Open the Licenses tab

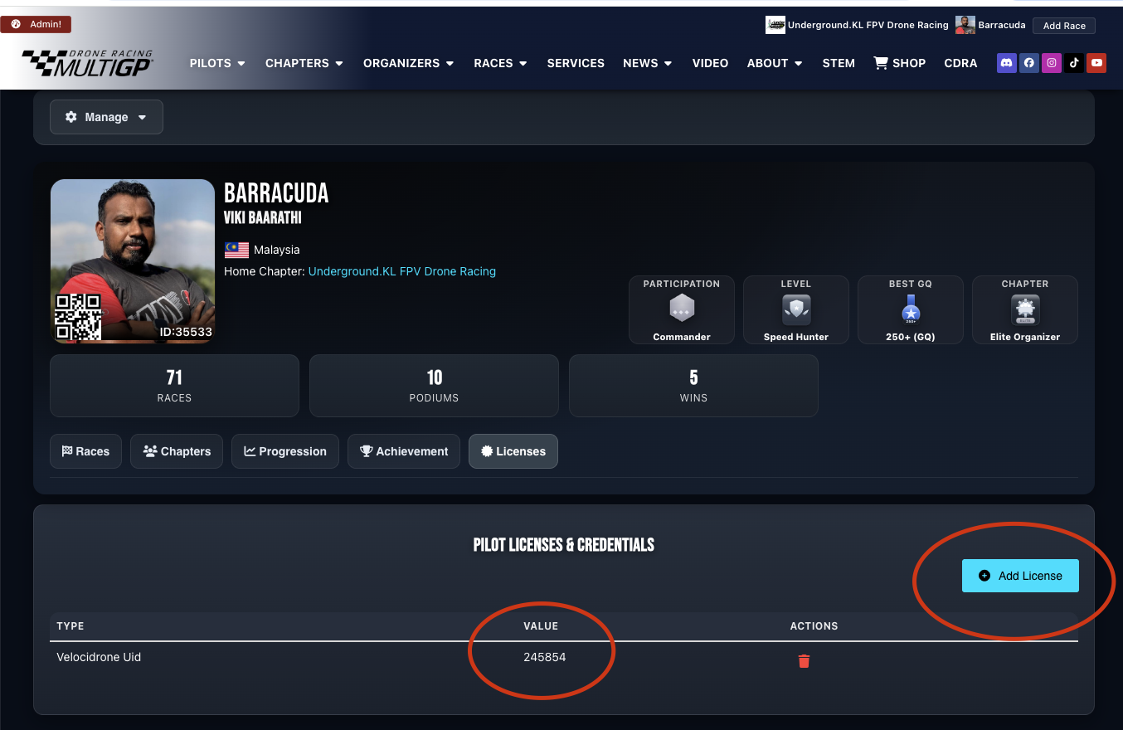(513, 451)
